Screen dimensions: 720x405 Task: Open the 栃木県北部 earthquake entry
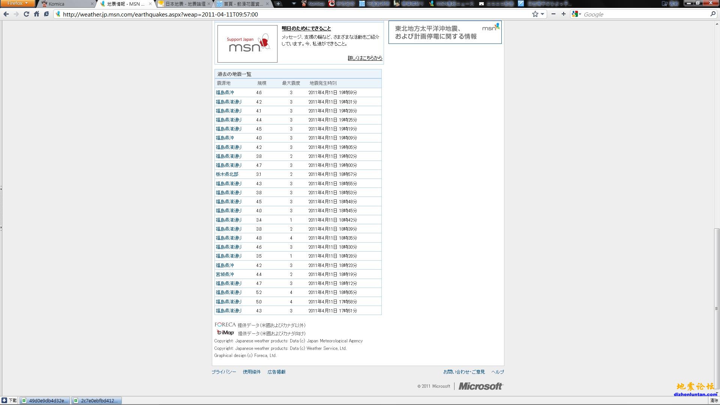coord(227,174)
